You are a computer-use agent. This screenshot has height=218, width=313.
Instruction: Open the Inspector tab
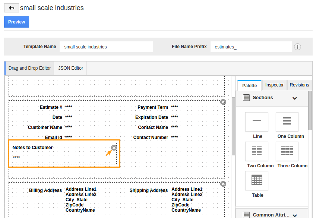pyautogui.click(x=274, y=85)
